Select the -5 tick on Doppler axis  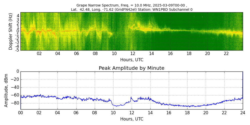(17, 50)
